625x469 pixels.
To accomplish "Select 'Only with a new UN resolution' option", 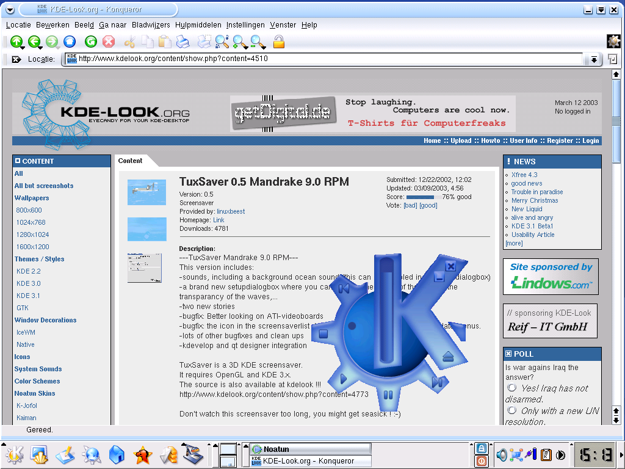I will pyautogui.click(x=512, y=410).
